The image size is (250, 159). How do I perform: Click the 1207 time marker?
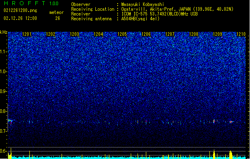(170, 34)
